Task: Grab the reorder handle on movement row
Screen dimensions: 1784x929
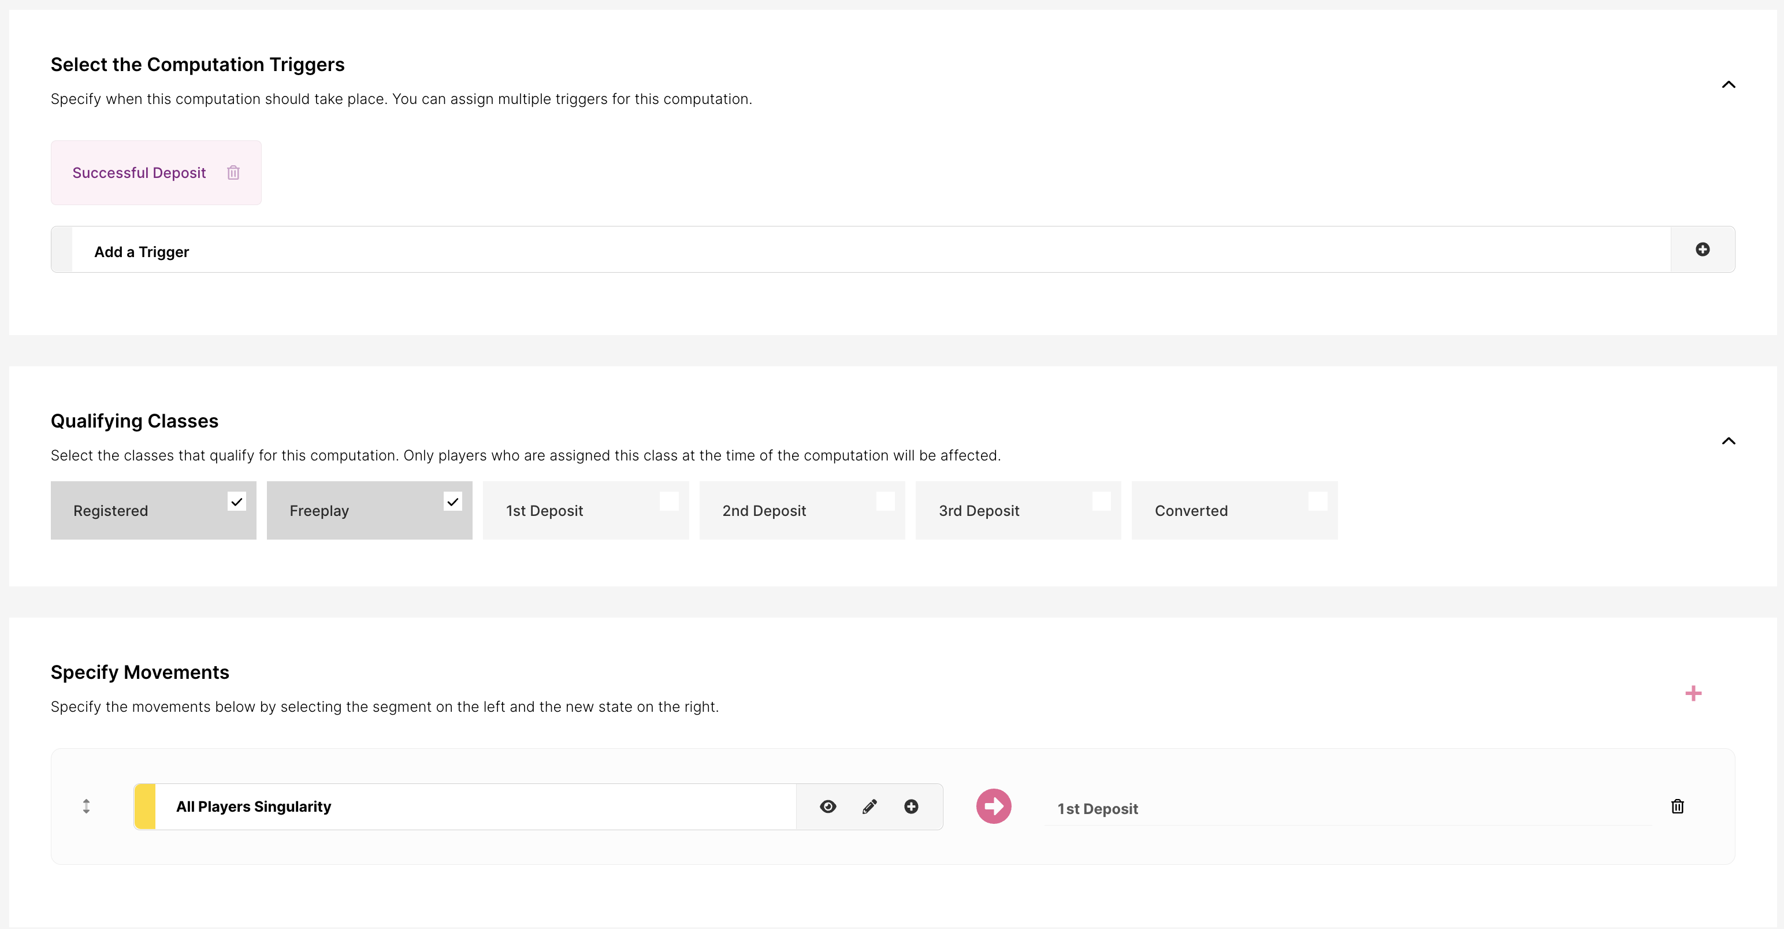Action: pos(87,807)
